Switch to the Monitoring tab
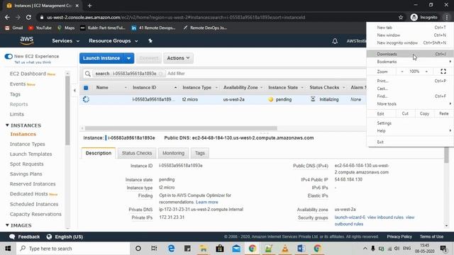Screen dimensions: 454x255 [173, 153]
